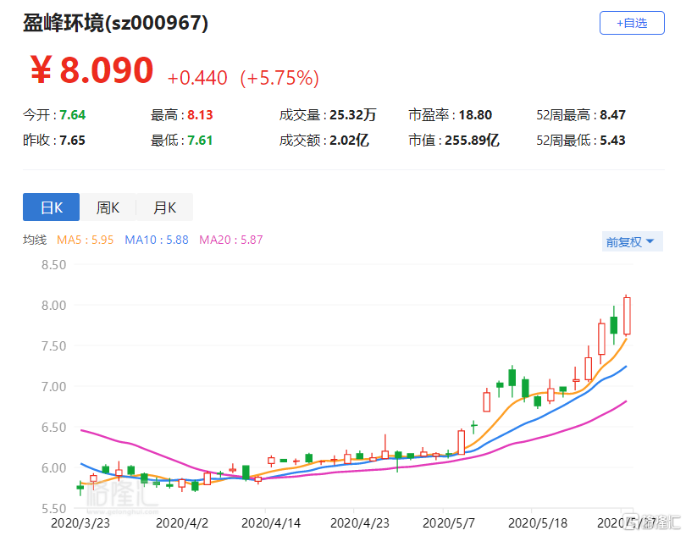Click the 2020/4/2 date axis label
This screenshot has width=686, height=536.
point(182,522)
